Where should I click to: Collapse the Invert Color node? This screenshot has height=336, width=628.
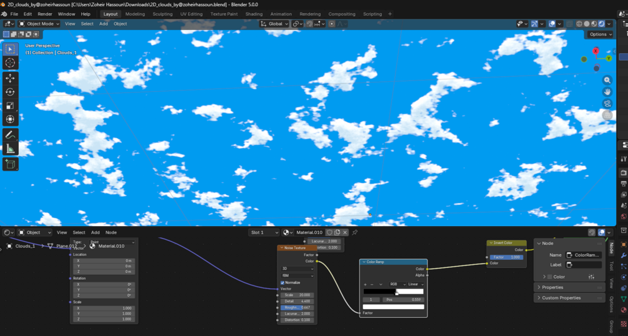491,243
